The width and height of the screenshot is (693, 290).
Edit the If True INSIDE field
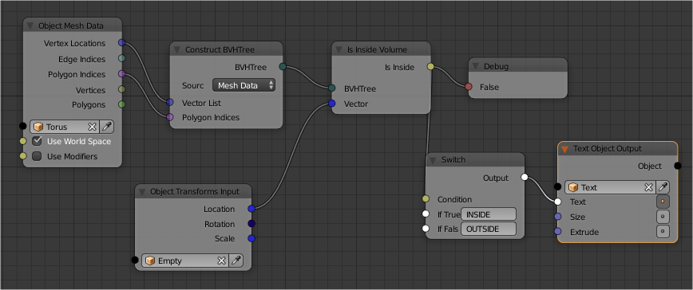point(489,214)
